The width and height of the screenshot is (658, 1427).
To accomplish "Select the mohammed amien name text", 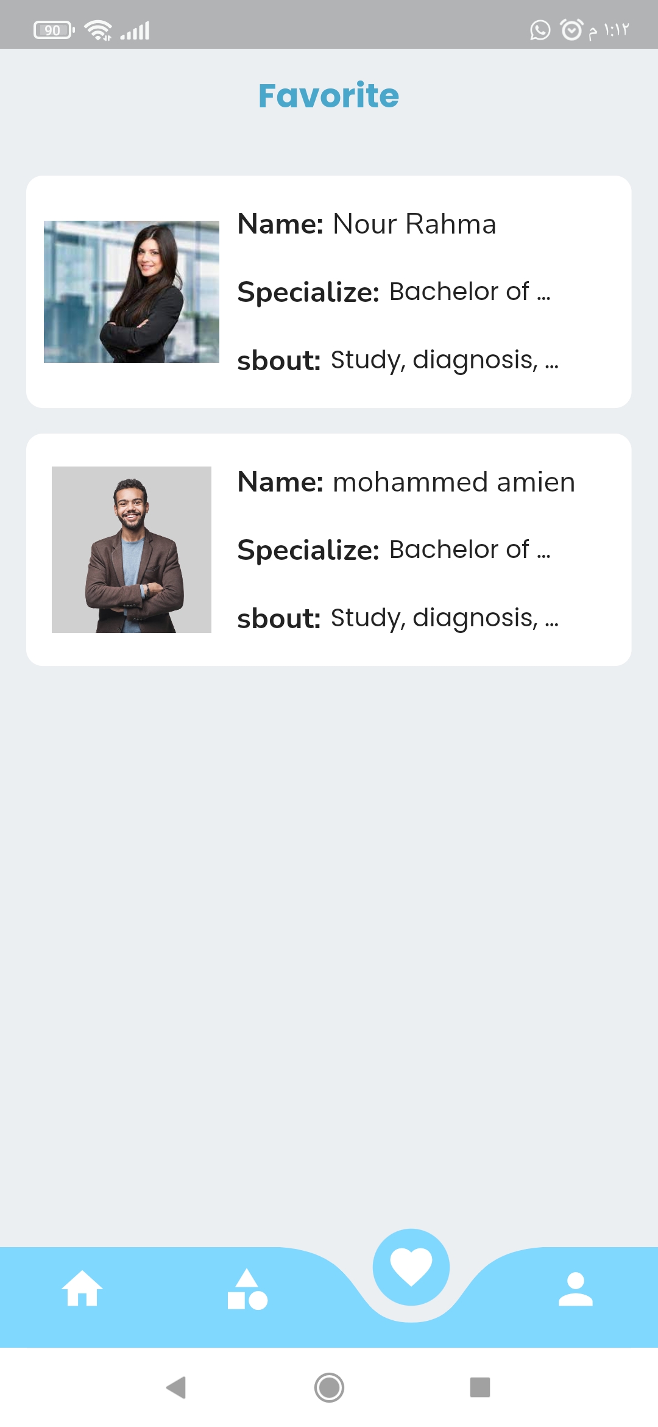I will click(x=454, y=482).
